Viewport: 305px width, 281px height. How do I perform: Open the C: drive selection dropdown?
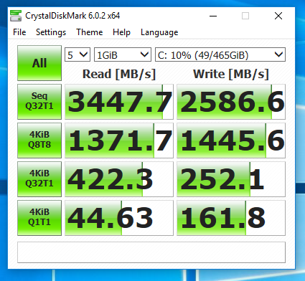(220, 54)
